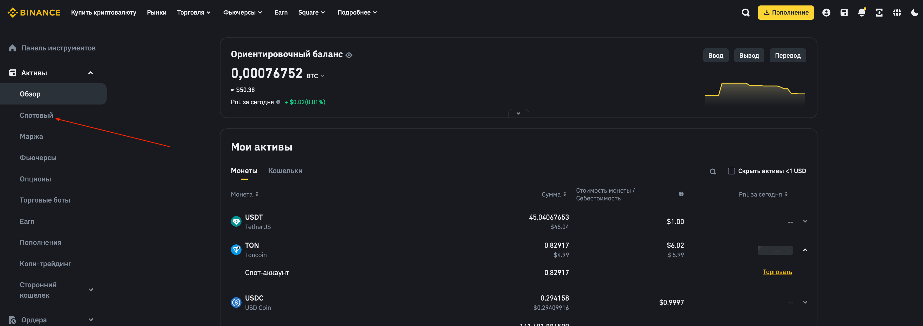Sort by Монета column arrows

click(257, 194)
